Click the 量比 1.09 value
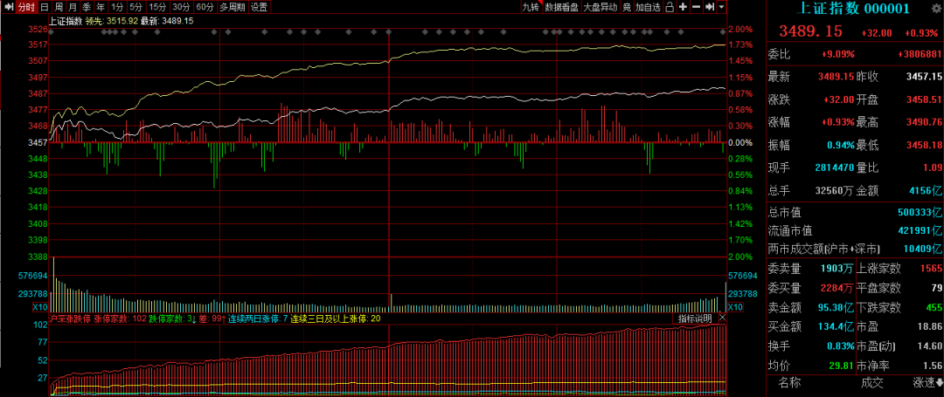 point(932,168)
